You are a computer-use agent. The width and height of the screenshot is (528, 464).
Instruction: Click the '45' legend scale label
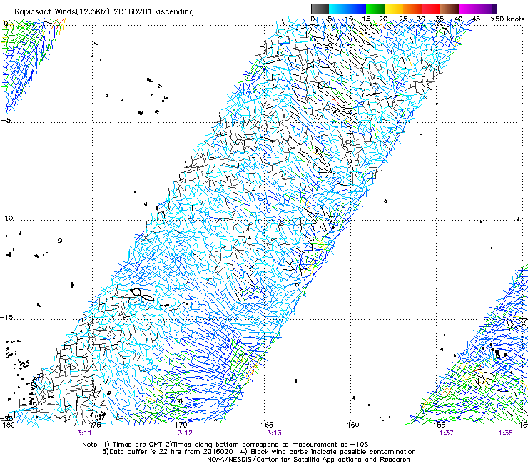coord(476,19)
